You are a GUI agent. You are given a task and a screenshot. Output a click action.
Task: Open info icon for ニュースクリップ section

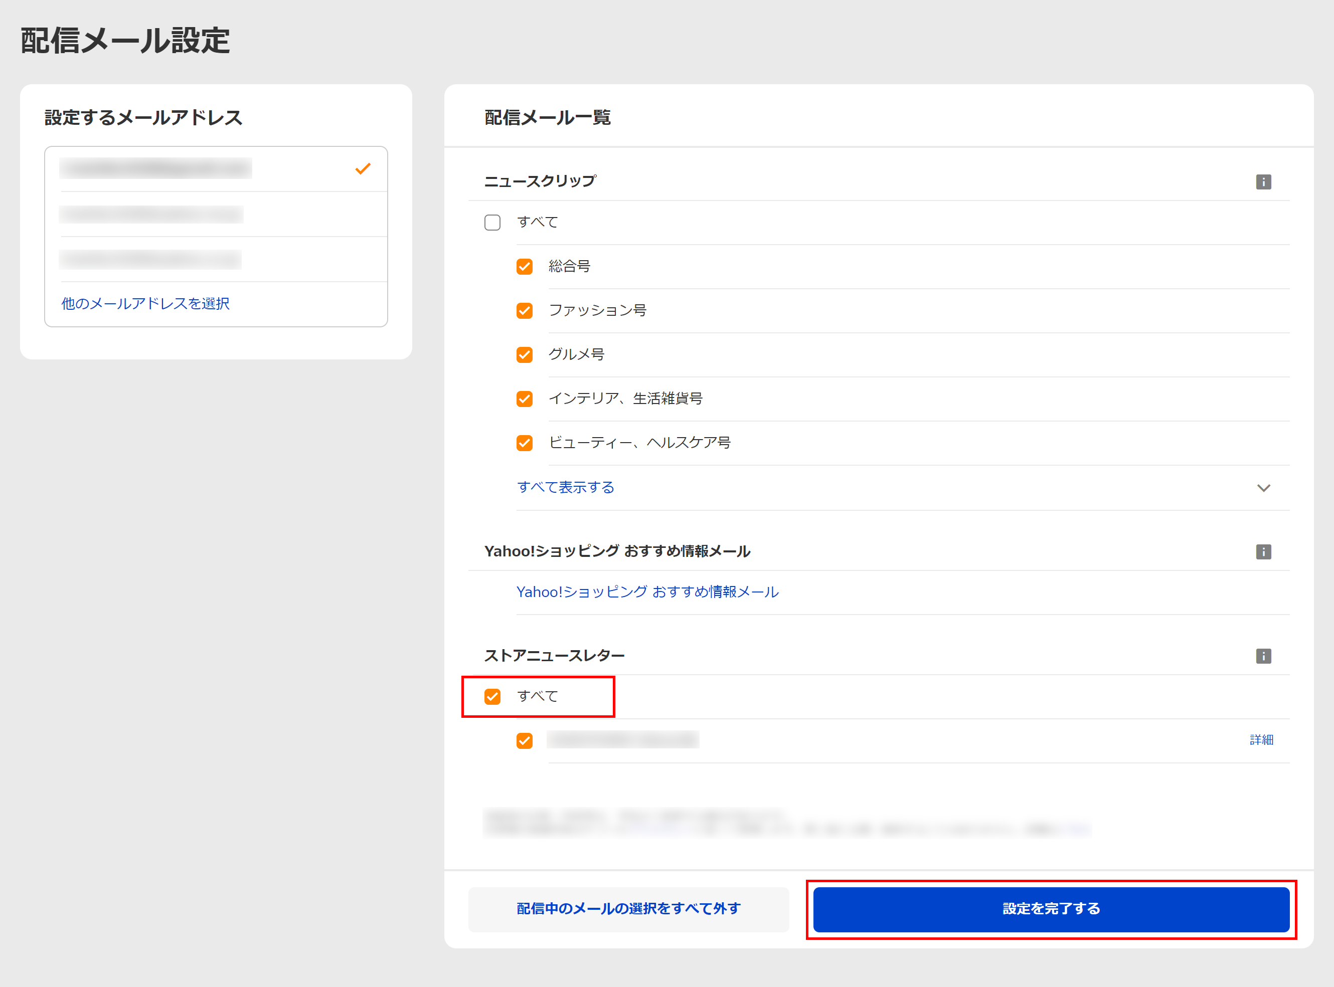coord(1263,181)
